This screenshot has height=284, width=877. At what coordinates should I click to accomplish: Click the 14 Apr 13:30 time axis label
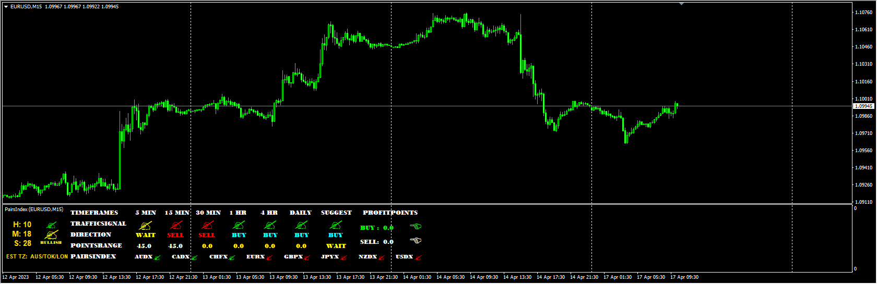click(517, 277)
